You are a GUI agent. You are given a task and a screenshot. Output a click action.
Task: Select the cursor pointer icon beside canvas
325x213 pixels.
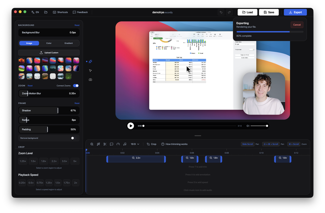[x=90, y=70]
